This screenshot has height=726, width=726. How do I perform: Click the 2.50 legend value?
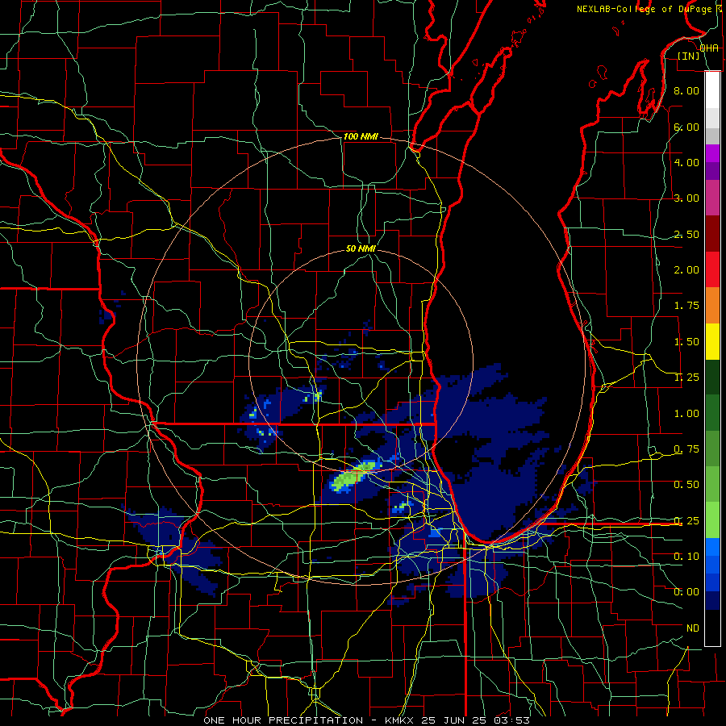(x=686, y=234)
